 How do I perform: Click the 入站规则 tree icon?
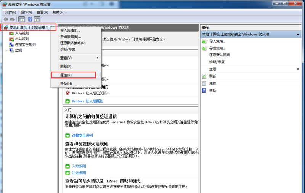coord(11,34)
